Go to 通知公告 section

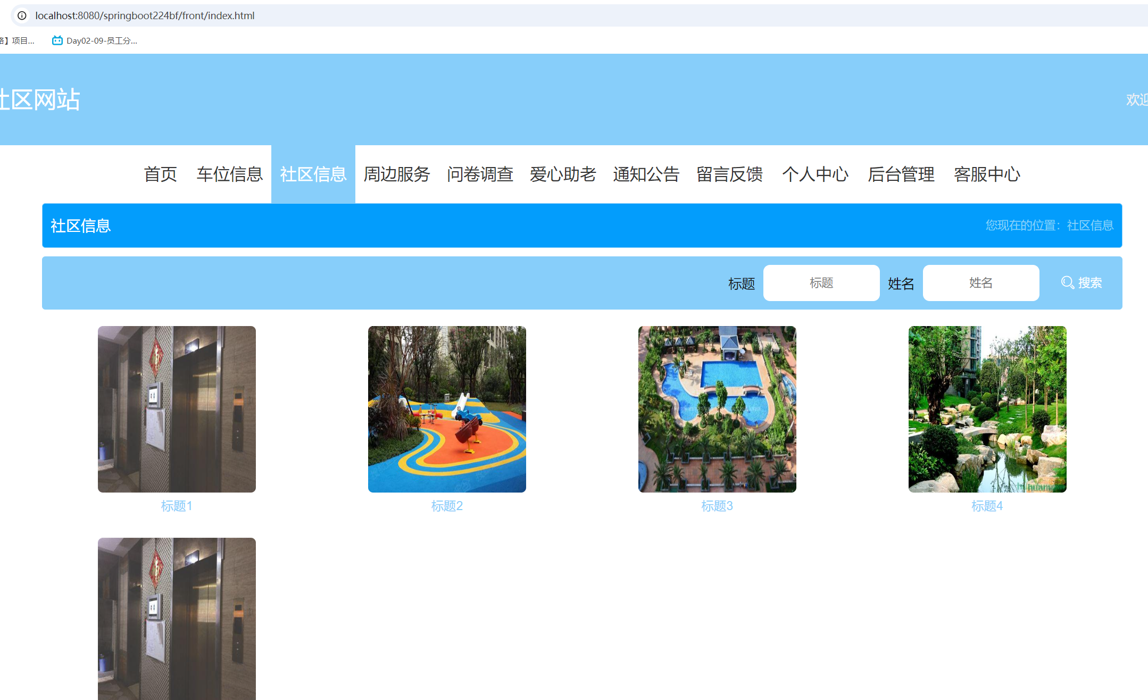coord(646,174)
